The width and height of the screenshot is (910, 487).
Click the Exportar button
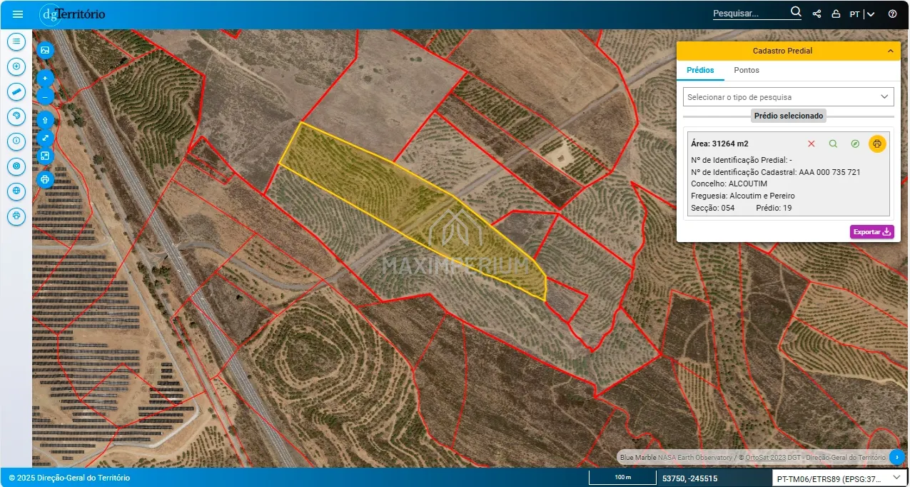coord(871,231)
